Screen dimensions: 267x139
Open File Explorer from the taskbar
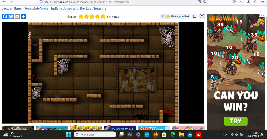181,135
